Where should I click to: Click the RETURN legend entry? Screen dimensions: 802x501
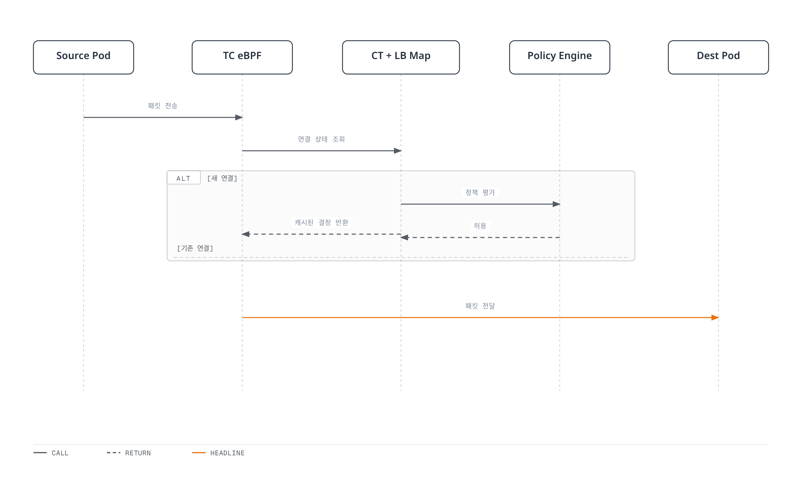point(129,453)
